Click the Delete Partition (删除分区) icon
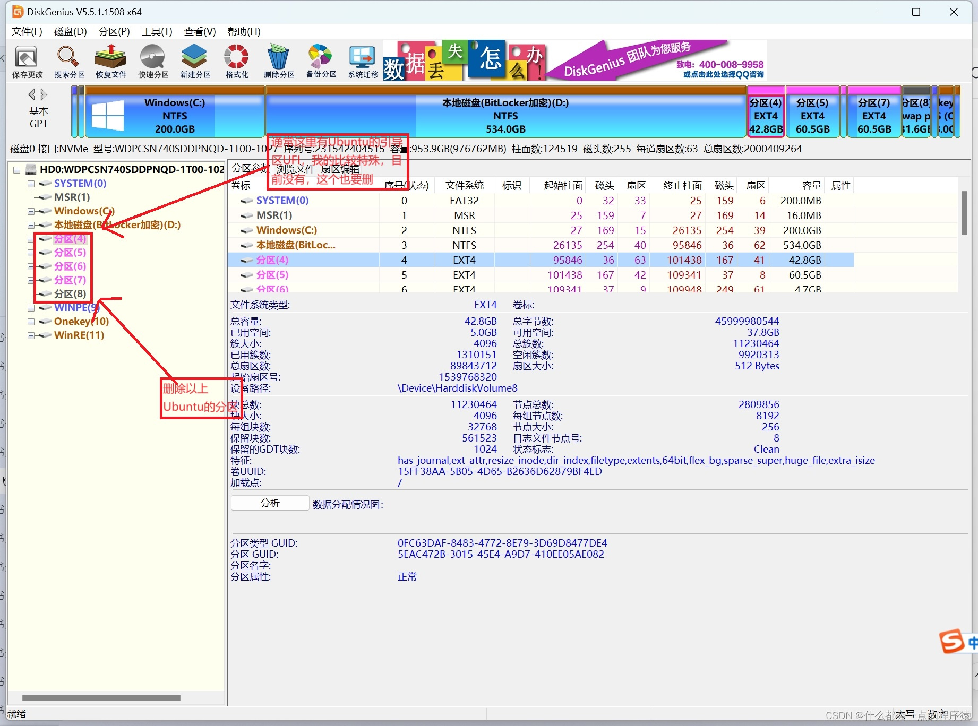This screenshot has width=978, height=726. click(x=279, y=62)
